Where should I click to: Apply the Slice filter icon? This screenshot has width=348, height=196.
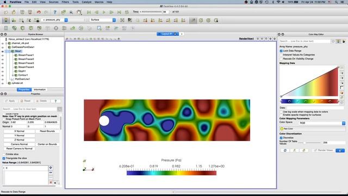click(x=31, y=28)
